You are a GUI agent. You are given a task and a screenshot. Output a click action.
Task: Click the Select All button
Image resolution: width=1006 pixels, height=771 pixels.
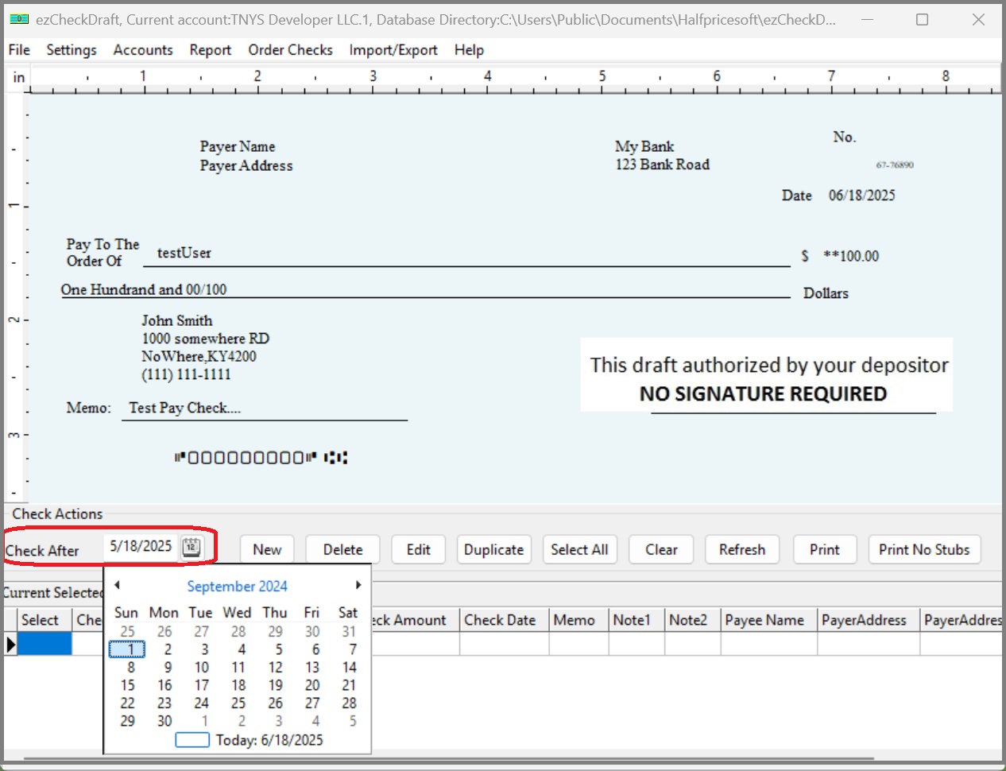click(x=579, y=549)
